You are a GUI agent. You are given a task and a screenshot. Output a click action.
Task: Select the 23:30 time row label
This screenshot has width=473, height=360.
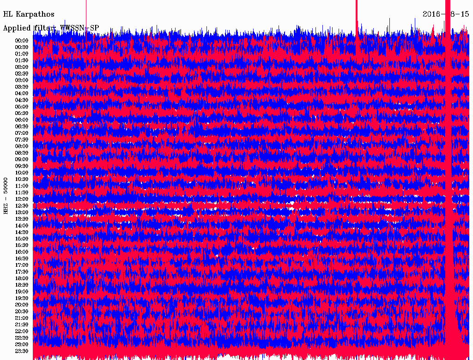pos(22,351)
